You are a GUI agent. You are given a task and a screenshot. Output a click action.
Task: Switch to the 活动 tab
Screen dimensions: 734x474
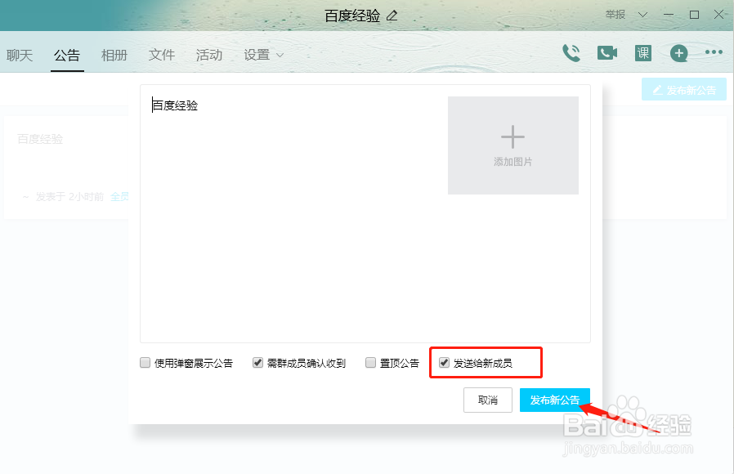[x=208, y=56]
